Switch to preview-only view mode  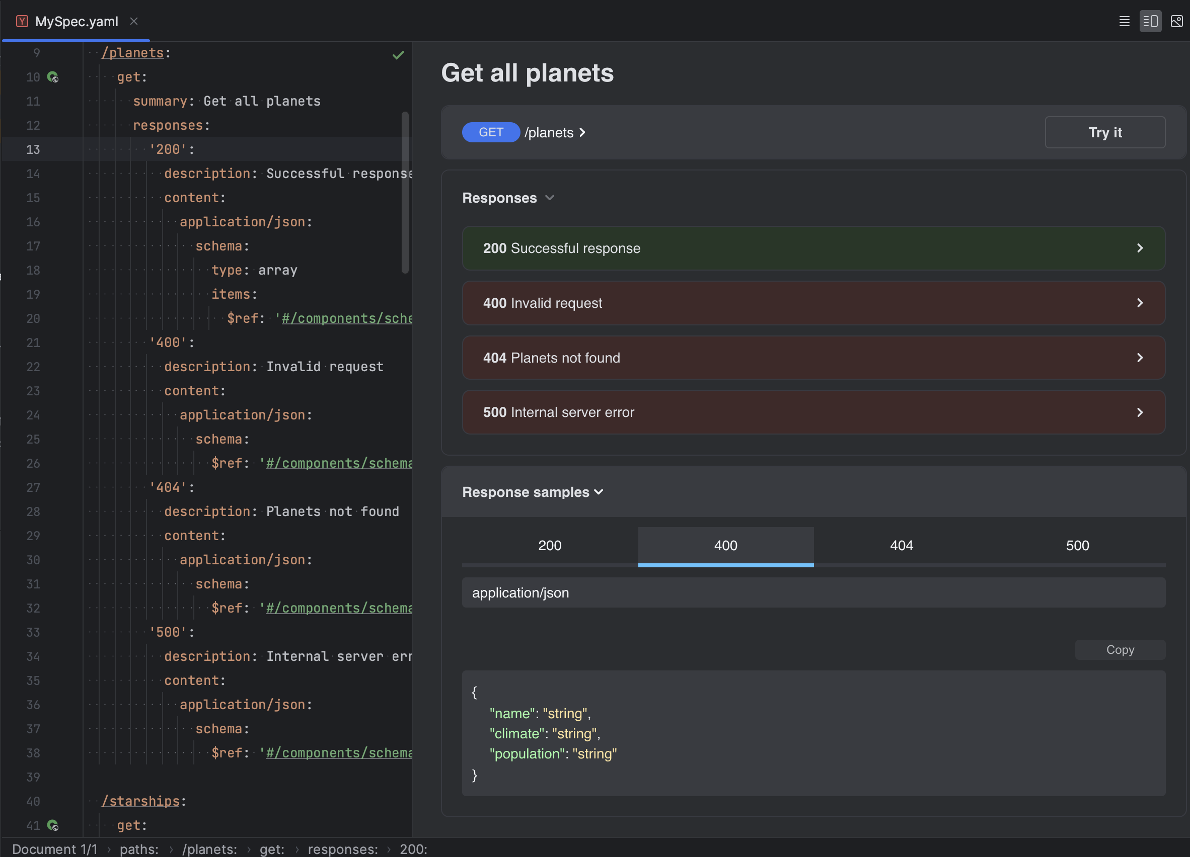pos(1176,21)
